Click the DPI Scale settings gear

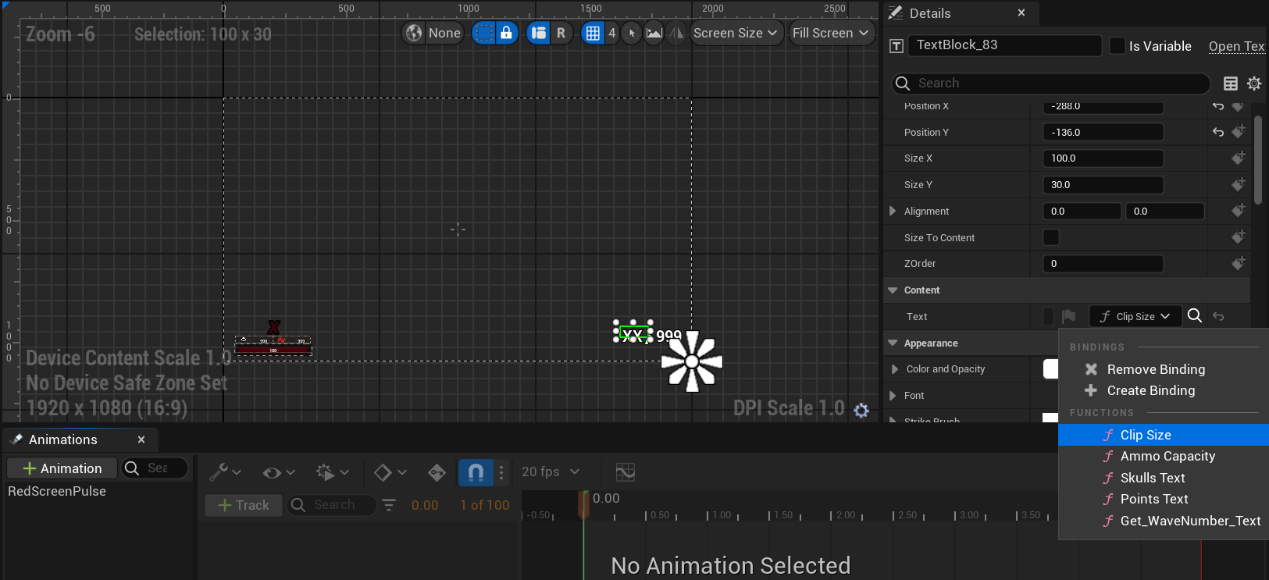[861, 411]
